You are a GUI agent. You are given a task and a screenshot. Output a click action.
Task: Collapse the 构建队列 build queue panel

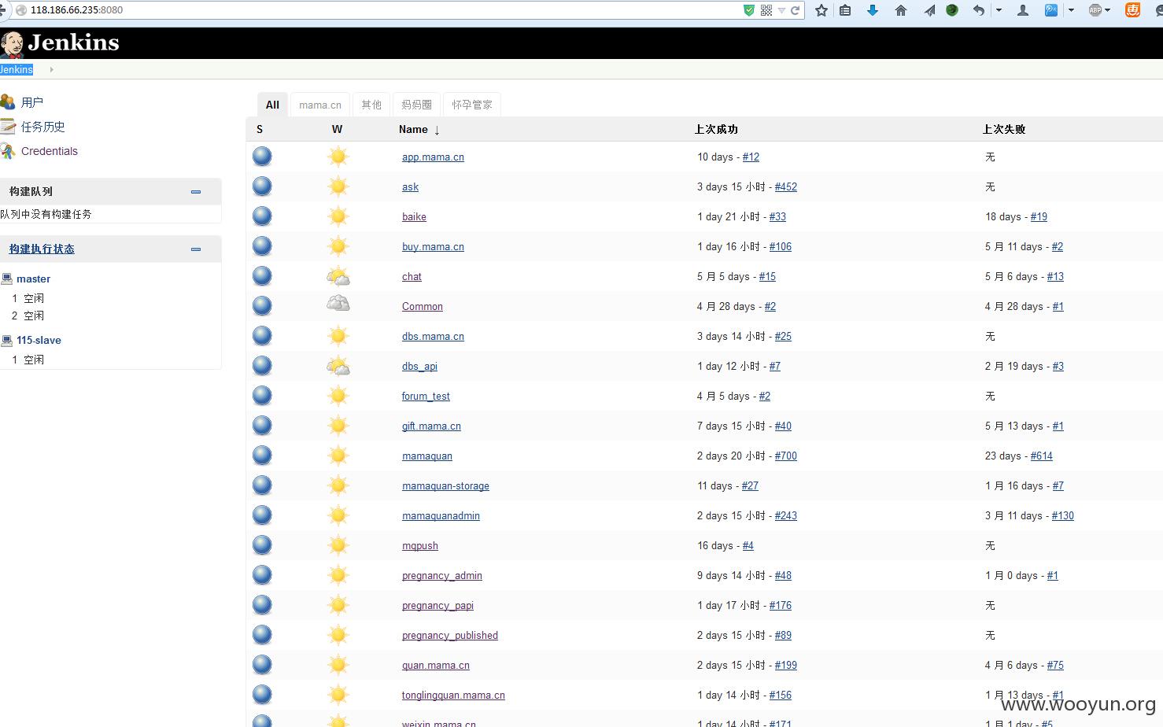(196, 191)
